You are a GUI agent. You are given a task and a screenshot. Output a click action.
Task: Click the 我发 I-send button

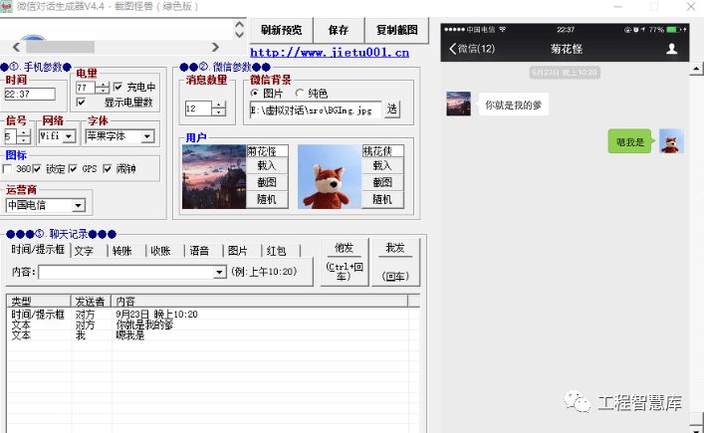395,262
